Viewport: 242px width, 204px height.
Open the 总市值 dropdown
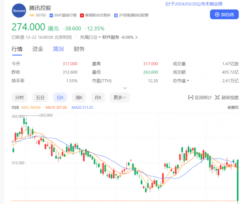click(181, 81)
